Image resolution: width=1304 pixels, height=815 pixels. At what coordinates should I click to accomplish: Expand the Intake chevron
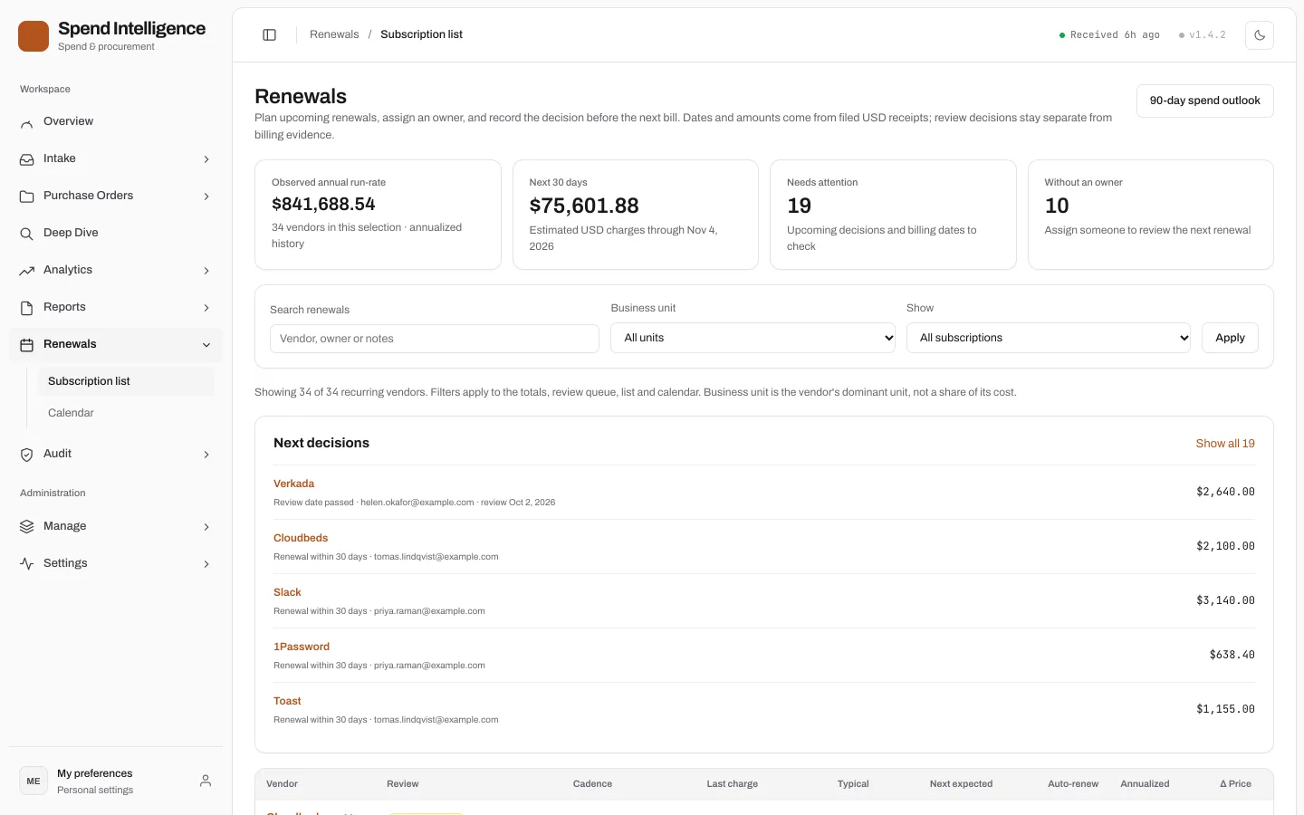pyautogui.click(x=206, y=159)
